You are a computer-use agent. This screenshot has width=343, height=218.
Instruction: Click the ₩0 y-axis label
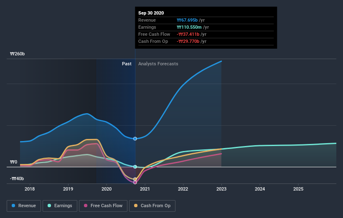pyautogui.click(x=13, y=162)
